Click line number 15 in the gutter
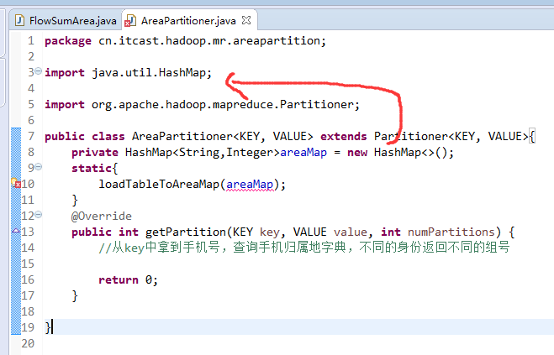This screenshot has height=355, width=554. tap(28, 264)
